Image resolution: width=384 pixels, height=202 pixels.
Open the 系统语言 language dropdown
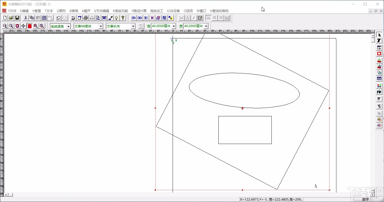[68, 26]
